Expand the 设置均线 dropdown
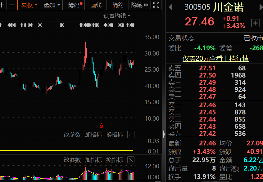The width and height of the screenshot is (263, 182). tap(117, 16)
